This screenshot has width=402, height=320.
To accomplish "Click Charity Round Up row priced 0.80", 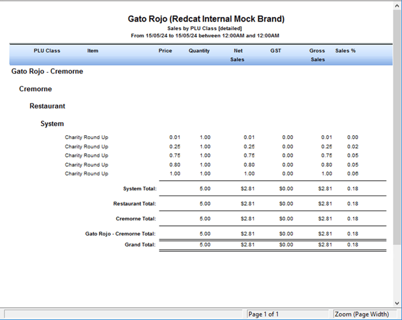I will 212,165.
